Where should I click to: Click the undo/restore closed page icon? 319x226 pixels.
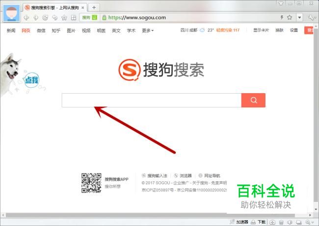coord(55,18)
